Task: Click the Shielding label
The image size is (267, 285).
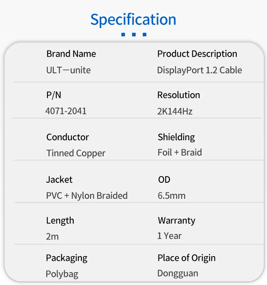Action: pyautogui.click(x=176, y=137)
